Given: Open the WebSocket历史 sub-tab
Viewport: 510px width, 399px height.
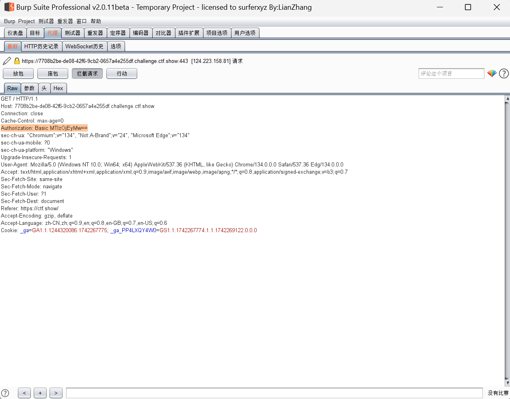Looking at the screenshot, I should [x=84, y=46].
